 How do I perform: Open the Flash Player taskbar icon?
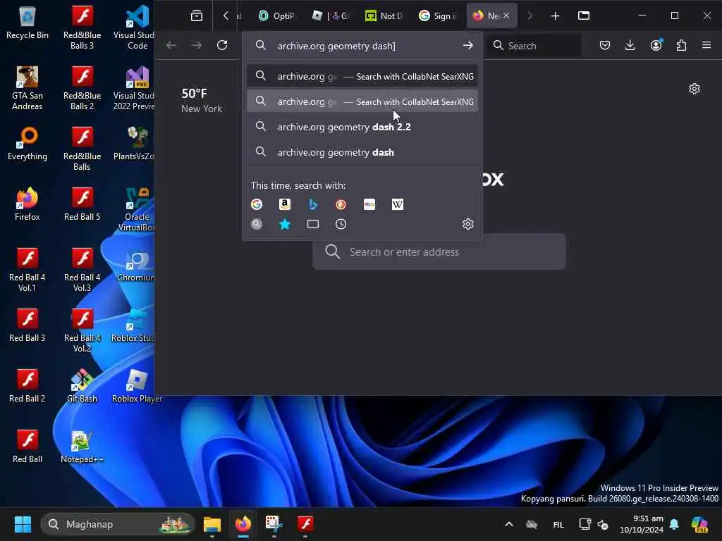tap(305, 524)
